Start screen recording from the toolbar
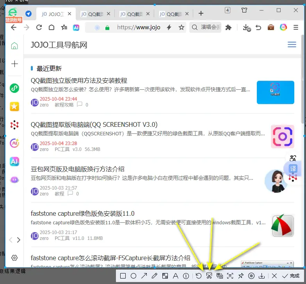Viewport: 306px width, 284px height. click(251, 276)
